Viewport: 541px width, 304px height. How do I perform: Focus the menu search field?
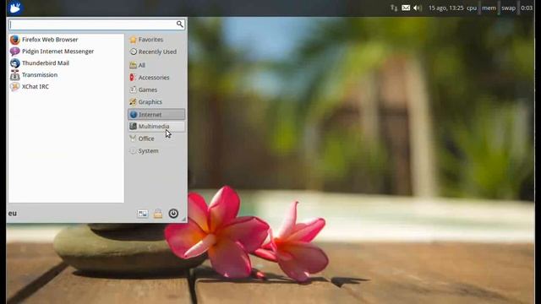[96, 24]
